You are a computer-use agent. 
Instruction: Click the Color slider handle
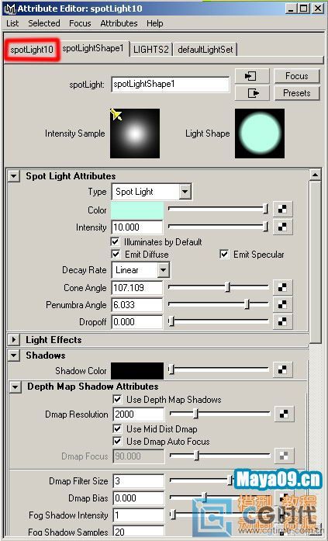(x=265, y=209)
